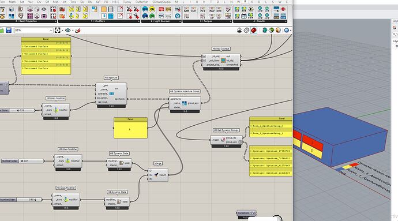Switch to the Pufferfish component tab

142,2
